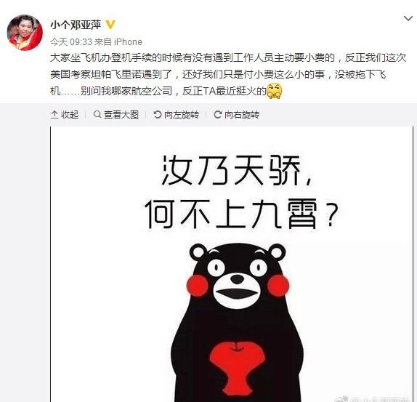Rotate image left with 向左旋转
Screen dimensions: 417x402
coord(177,115)
